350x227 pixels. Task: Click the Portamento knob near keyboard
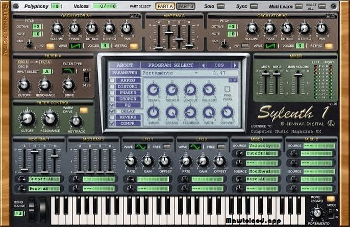coord(317,213)
